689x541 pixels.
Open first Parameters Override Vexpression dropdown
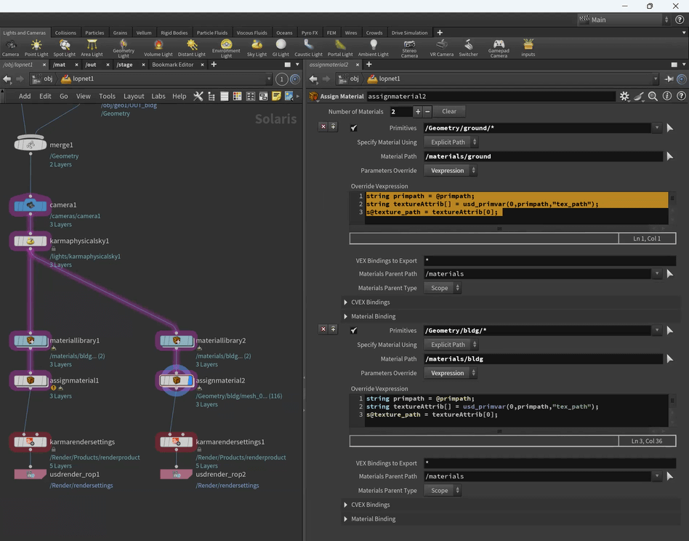451,171
